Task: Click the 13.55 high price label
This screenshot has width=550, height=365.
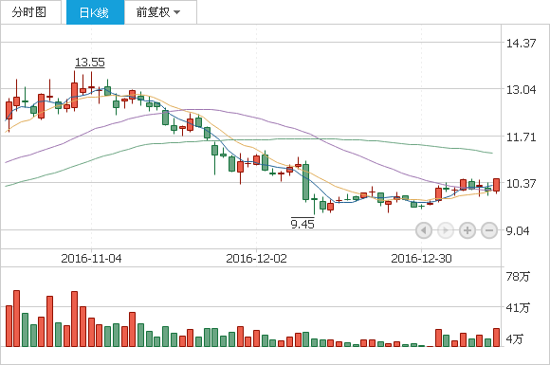Action: point(90,63)
